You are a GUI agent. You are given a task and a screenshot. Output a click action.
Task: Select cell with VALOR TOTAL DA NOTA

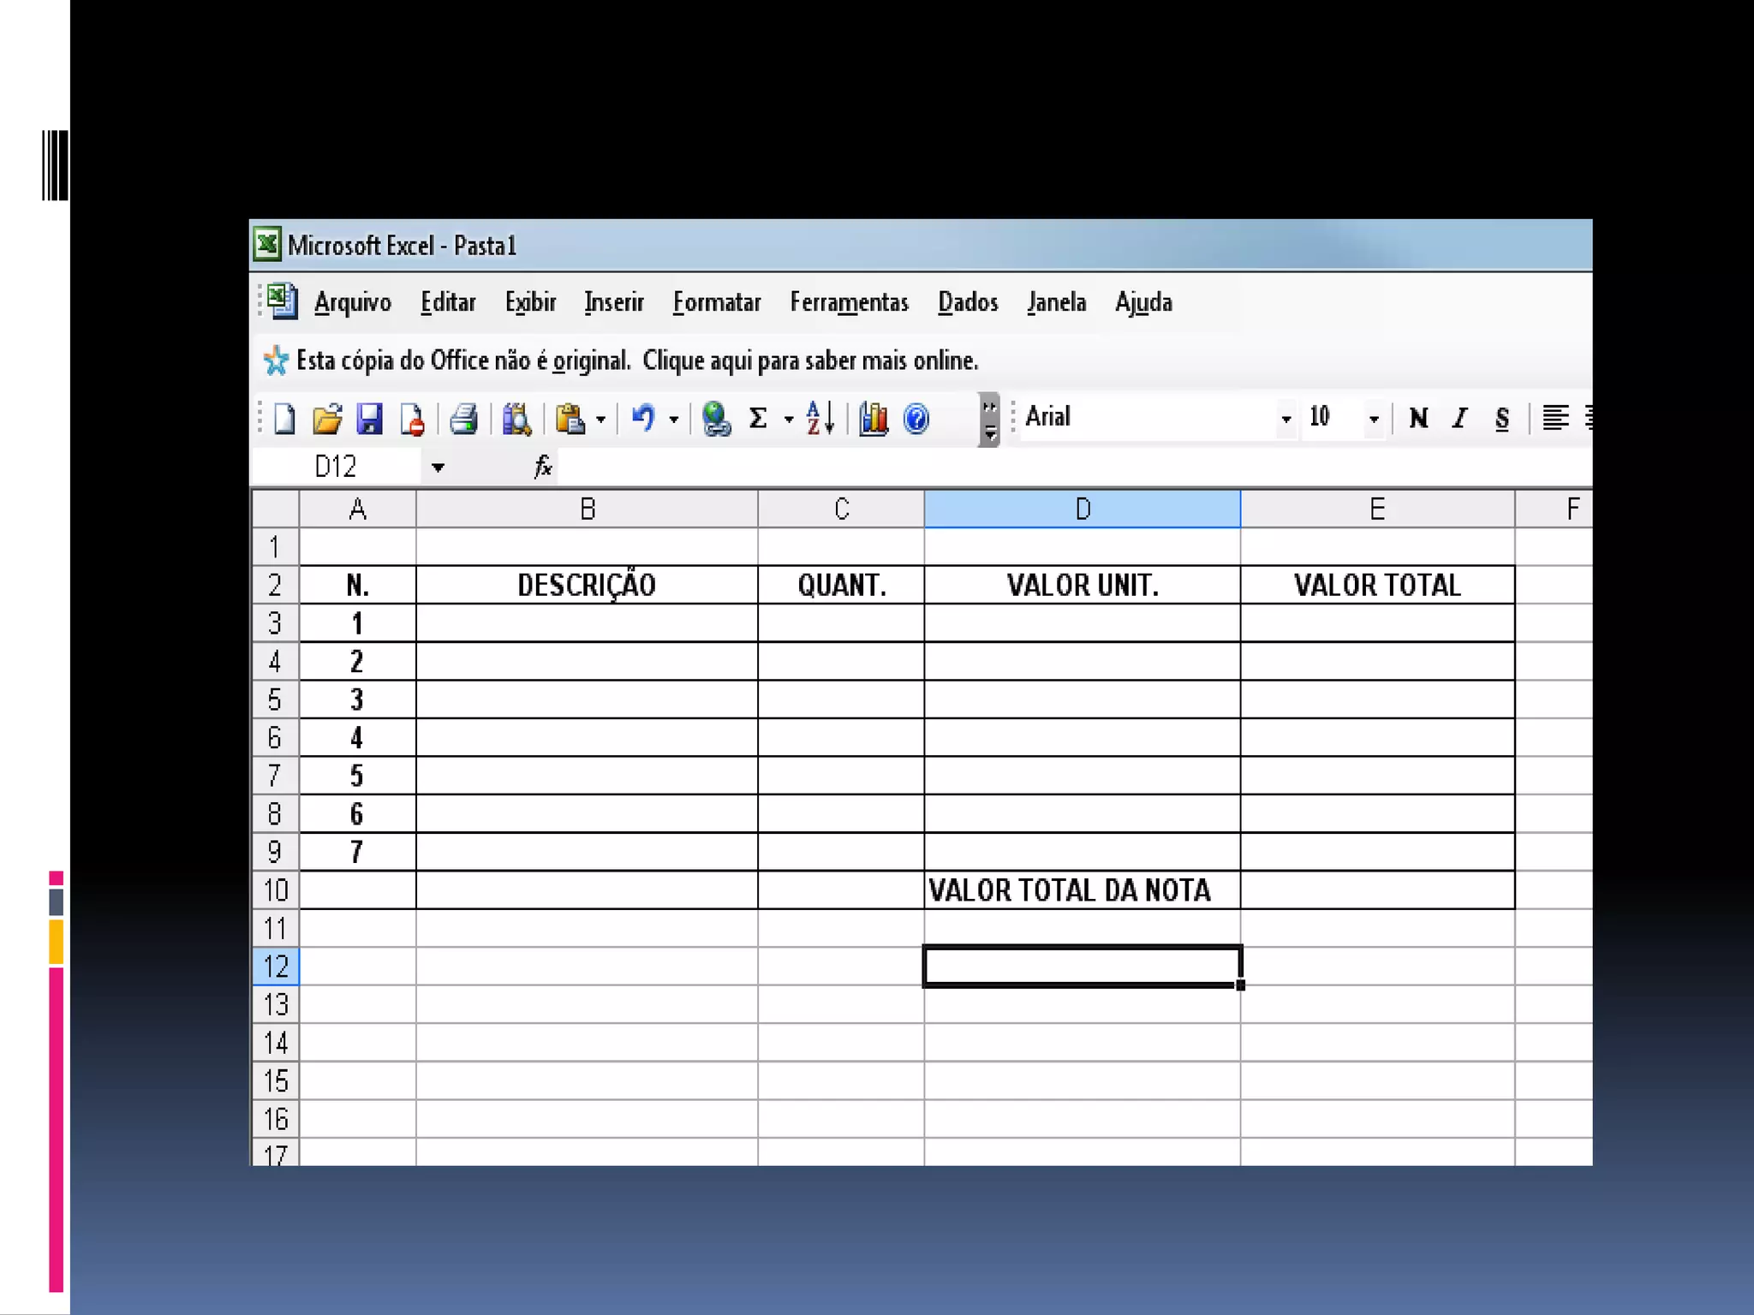pyautogui.click(x=1081, y=890)
